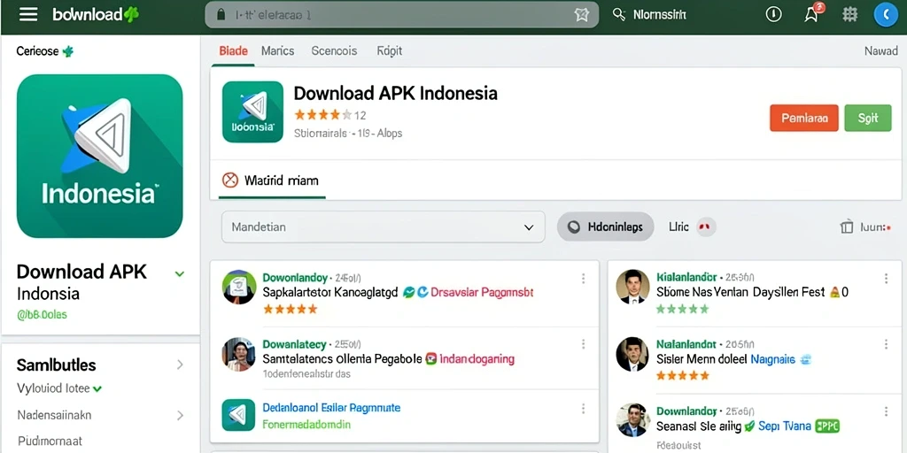The image size is (907, 453).
Task: Open notifications bell icon
Action: tap(811, 14)
